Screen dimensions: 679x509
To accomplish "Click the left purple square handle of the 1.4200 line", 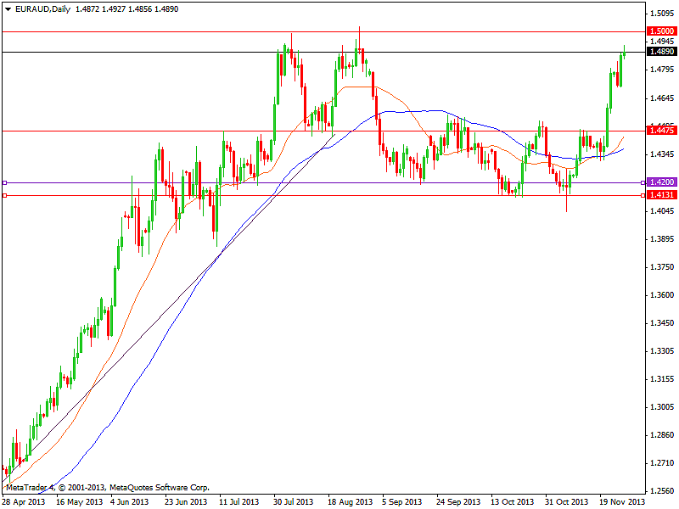I will [x=4, y=182].
